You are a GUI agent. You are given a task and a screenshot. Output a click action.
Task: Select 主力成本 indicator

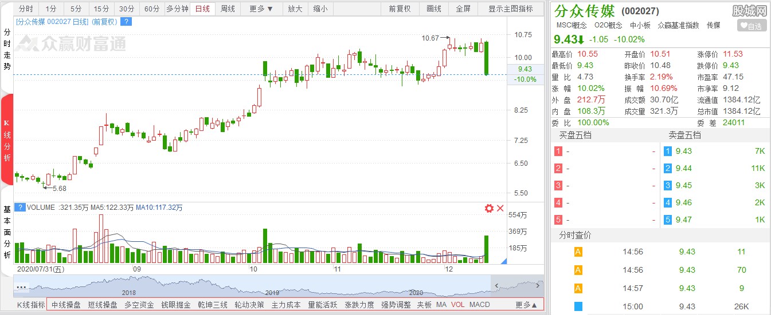[286, 305]
